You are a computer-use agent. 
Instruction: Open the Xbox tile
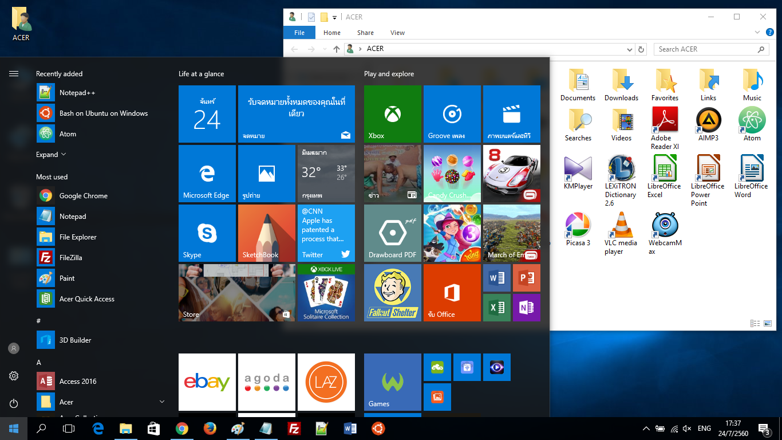[x=393, y=114]
